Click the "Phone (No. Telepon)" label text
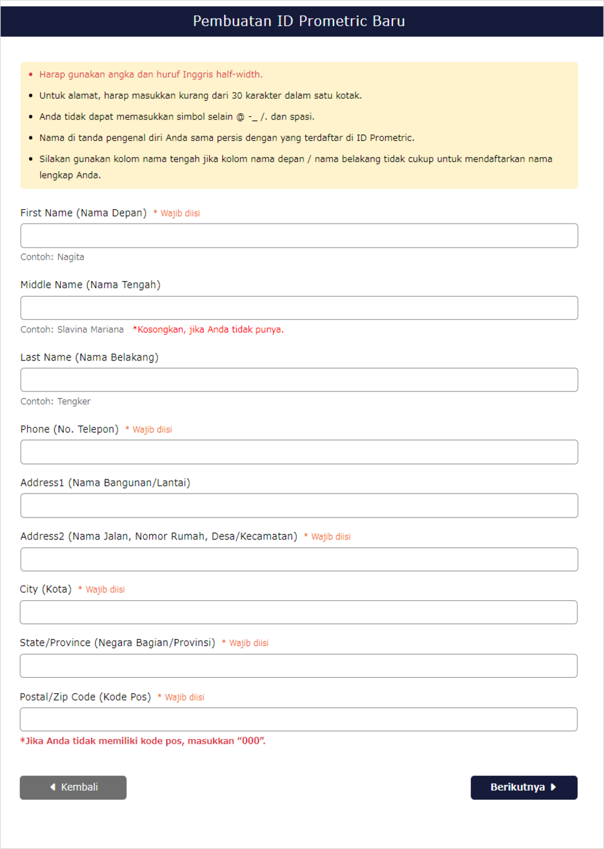604x849 pixels. [x=70, y=430]
